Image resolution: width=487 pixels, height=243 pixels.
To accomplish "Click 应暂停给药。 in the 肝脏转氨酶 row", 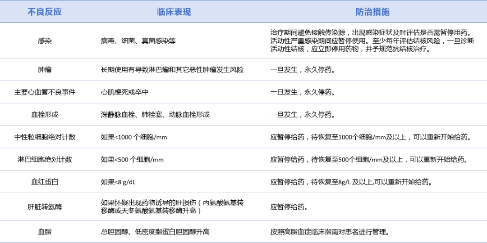I will point(289,207).
